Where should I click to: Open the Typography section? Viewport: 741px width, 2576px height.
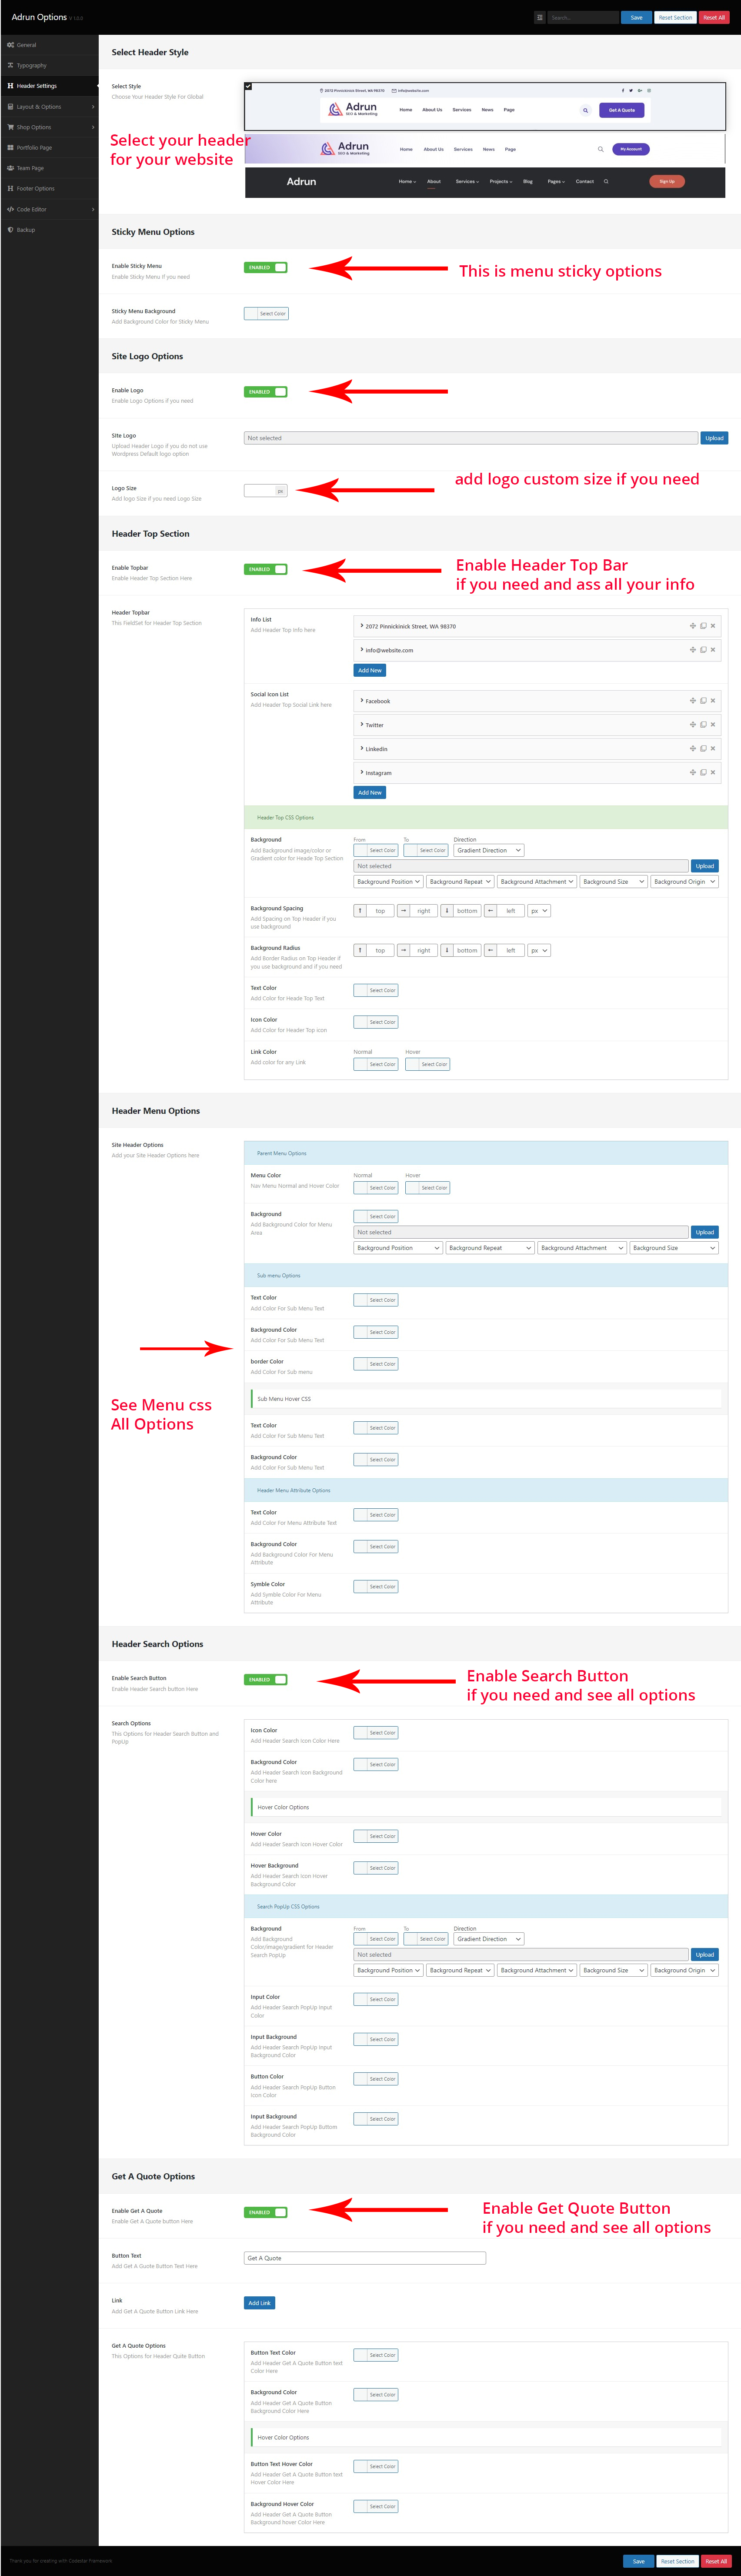pos(49,65)
